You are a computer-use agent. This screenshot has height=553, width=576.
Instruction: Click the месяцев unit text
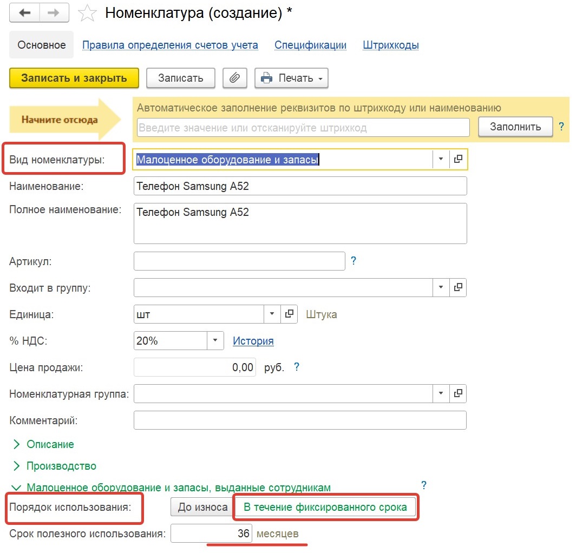[277, 534]
